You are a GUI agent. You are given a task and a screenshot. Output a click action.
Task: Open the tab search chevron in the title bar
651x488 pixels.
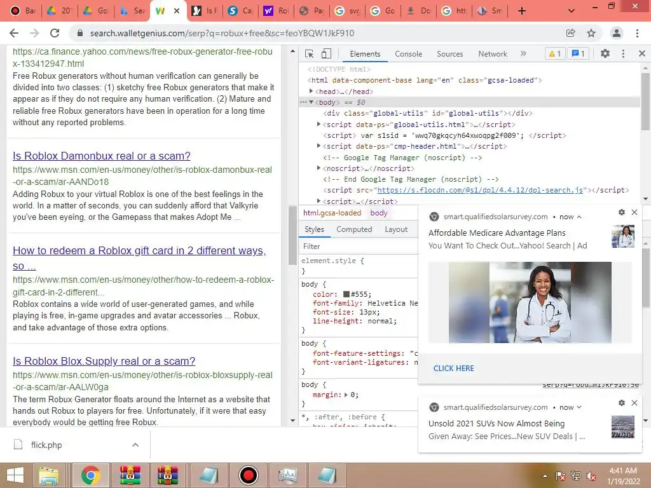tap(572, 11)
